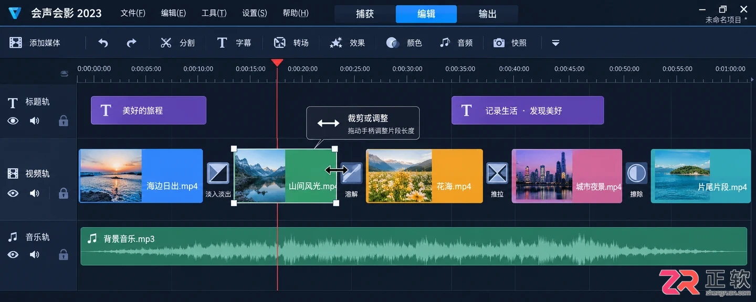756x302 pixels.
Task: Click the red playhead marker
Action: pos(277,63)
